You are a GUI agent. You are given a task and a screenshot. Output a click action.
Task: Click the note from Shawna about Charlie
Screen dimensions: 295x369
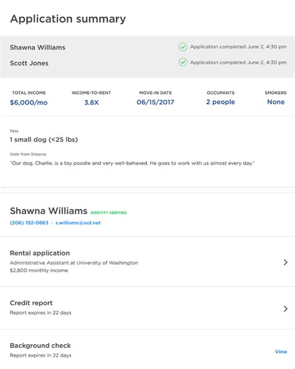pos(132,163)
